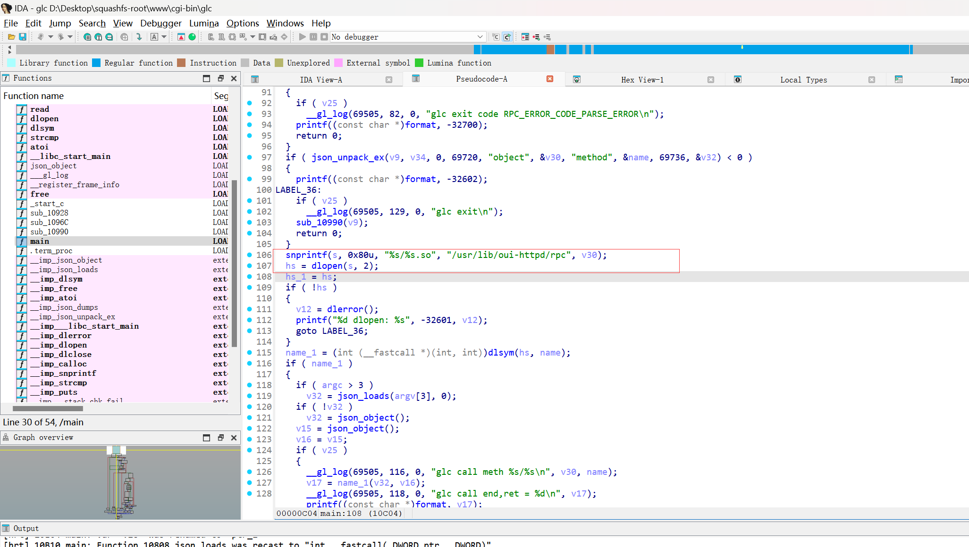The image size is (969, 547).
Task: Click the green circle toolbar icon
Action: pos(192,37)
